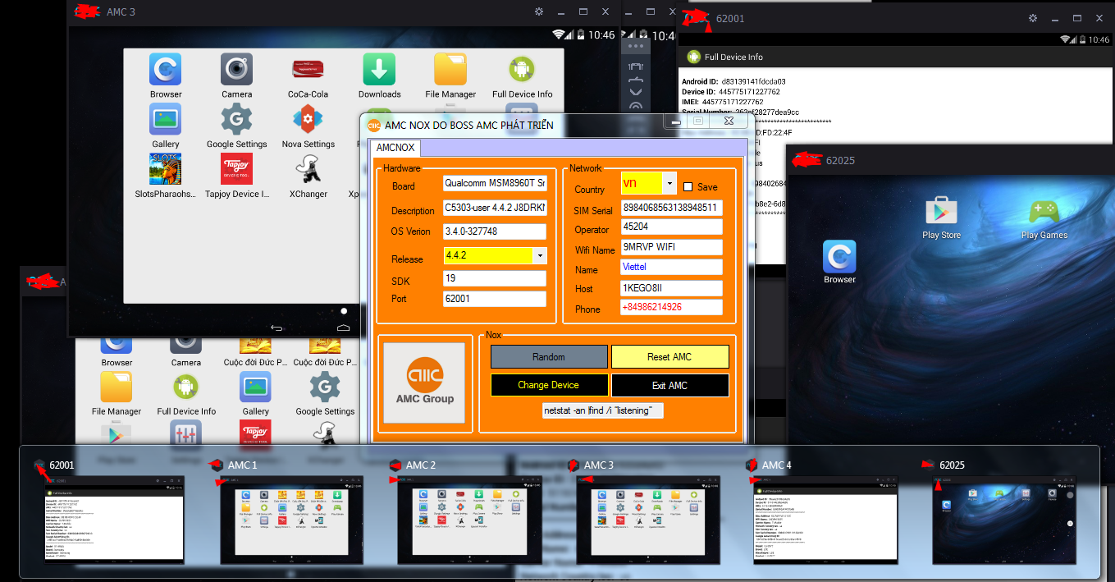Viewport: 1115px width, 582px height.
Task: Switch to AMC 3 thumbnail in task switcher
Action: (x=648, y=520)
